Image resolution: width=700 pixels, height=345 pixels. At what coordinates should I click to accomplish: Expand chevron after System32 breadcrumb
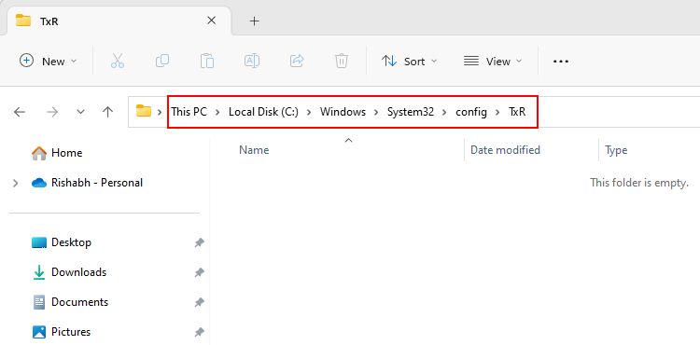[444, 112]
